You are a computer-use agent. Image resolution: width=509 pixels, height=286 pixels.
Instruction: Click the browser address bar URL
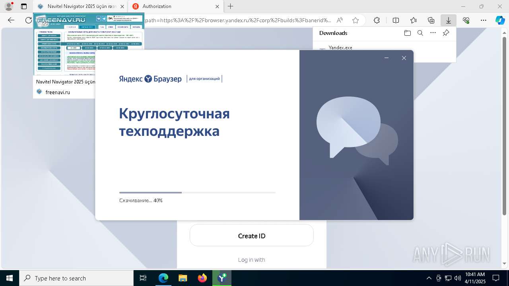238,20
